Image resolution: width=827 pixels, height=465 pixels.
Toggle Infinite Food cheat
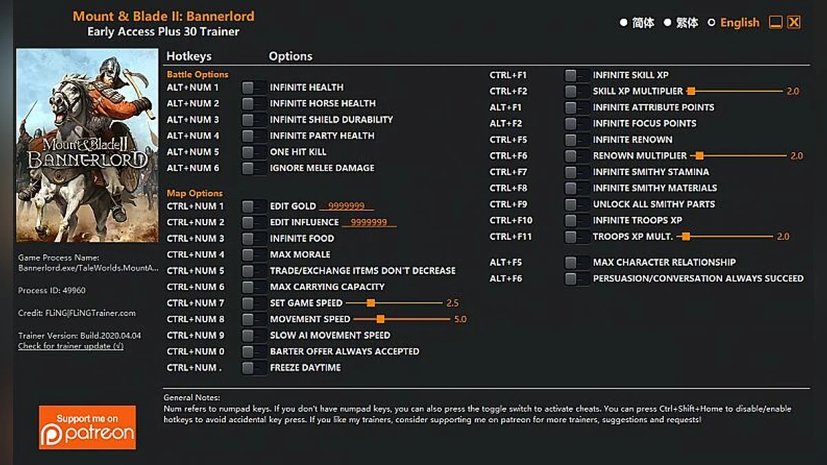point(254,238)
